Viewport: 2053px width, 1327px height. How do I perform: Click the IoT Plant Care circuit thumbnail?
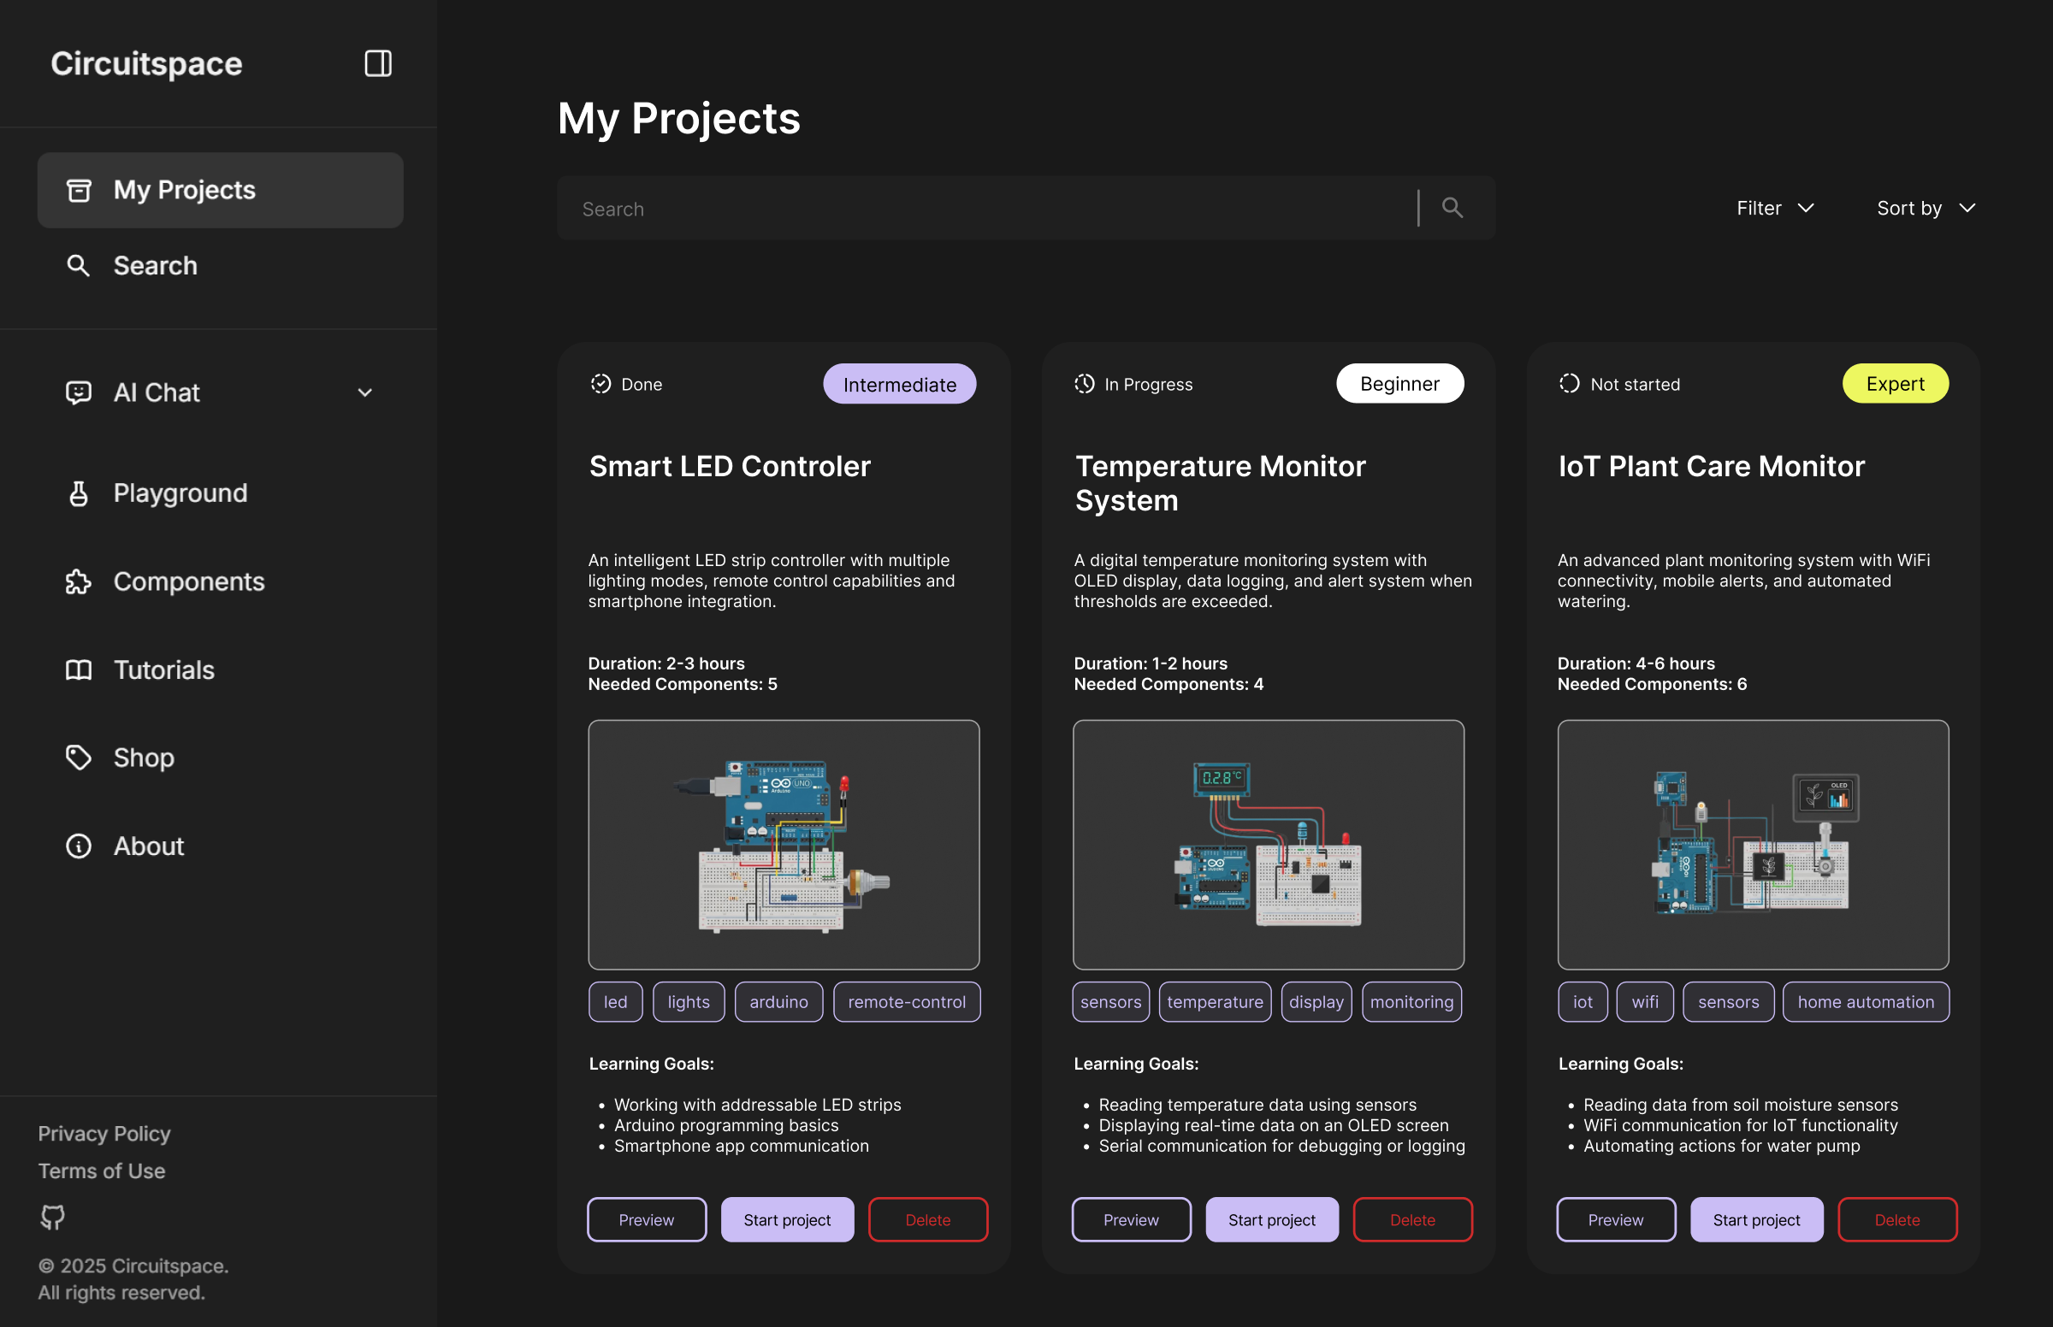(x=1752, y=845)
